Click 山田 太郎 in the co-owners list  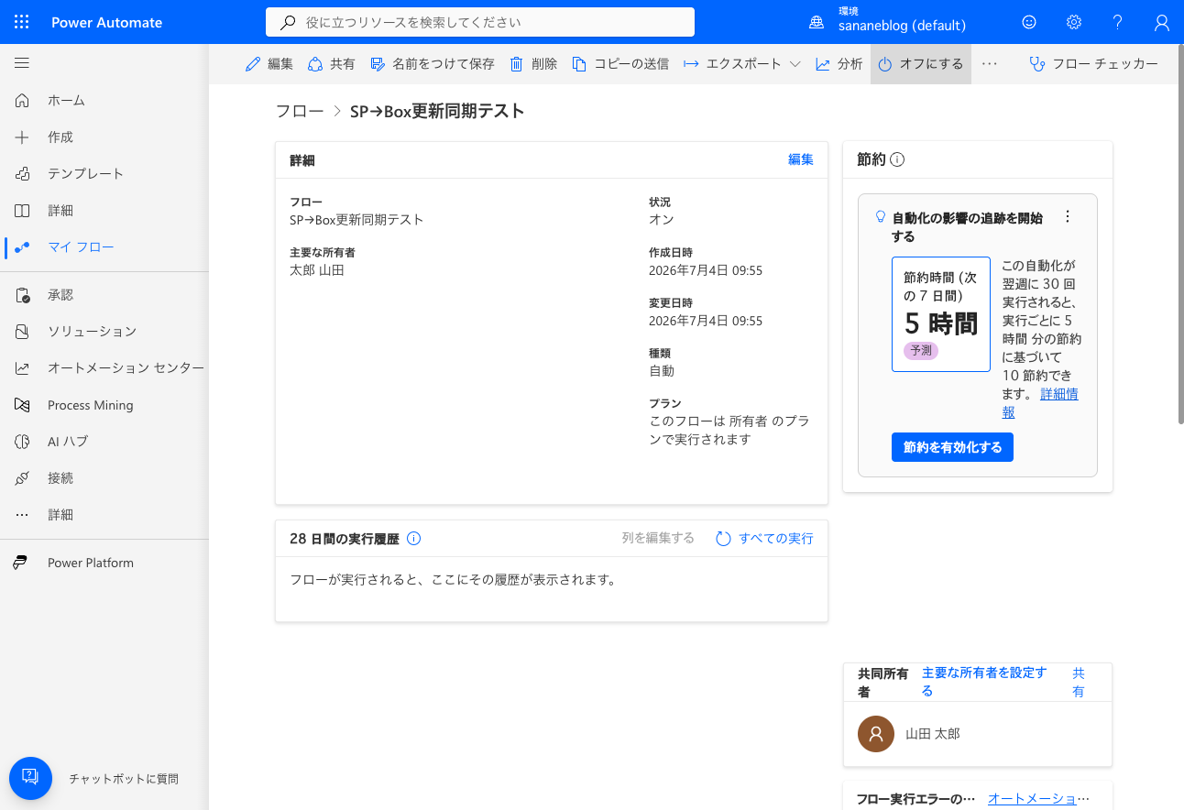tap(933, 734)
